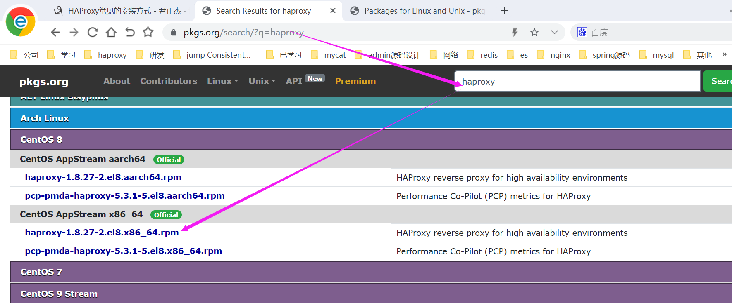Open the mysql bookmark folder

pyautogui.click(x=657, y=55)
